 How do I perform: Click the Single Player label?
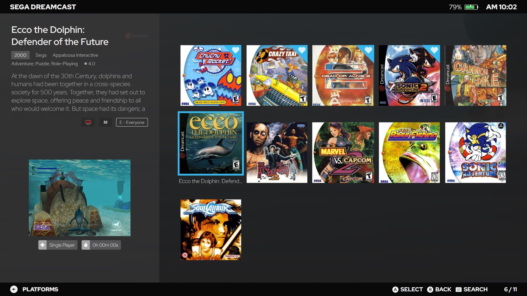coord(62,245)
